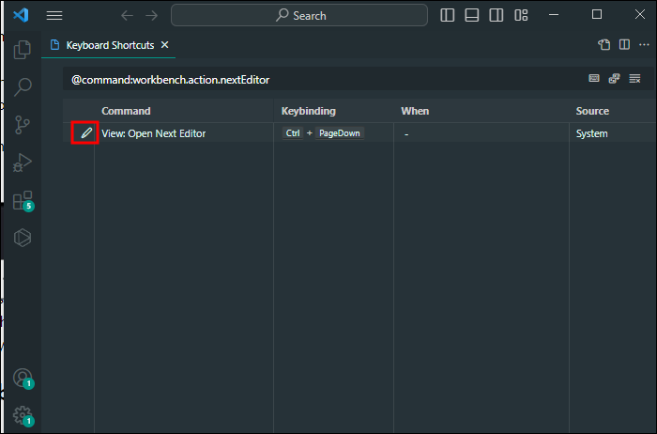Open the Search view in activity bar
657x434 pixels.
click(23, 87)
